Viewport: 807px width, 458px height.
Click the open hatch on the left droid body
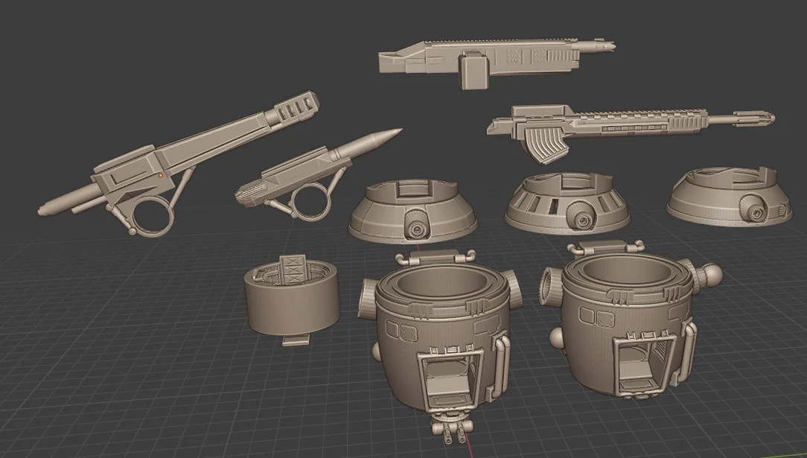pos(450,376)
